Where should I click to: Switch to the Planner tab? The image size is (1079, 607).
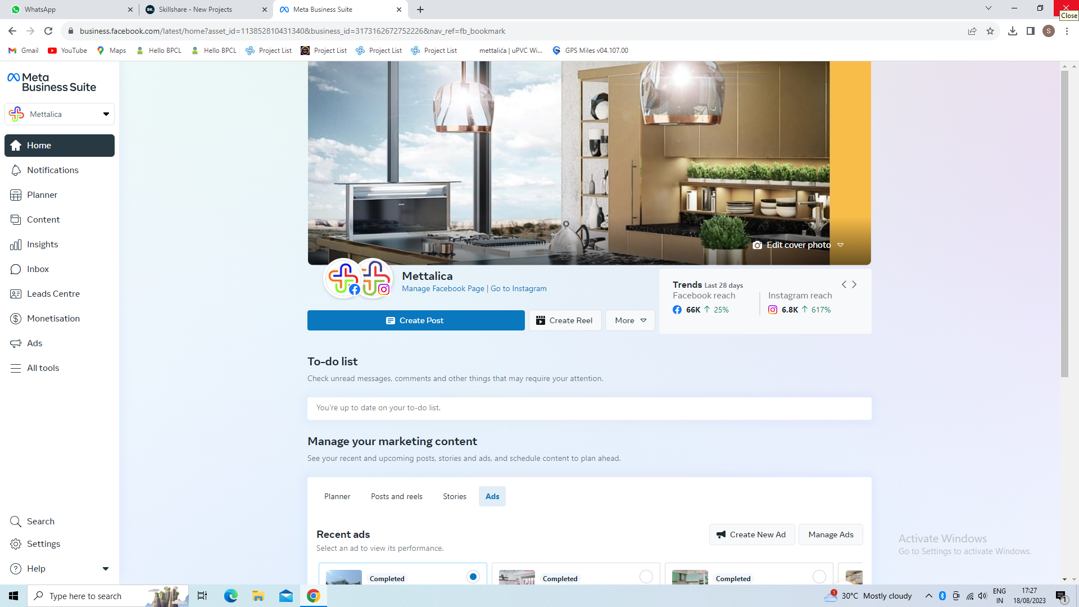pos(337,496)
